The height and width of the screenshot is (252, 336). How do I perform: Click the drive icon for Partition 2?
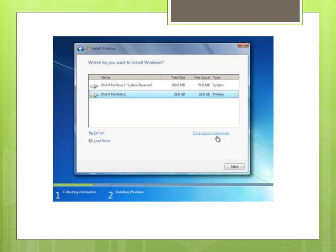pyautogui.click(x=94, y=95)
